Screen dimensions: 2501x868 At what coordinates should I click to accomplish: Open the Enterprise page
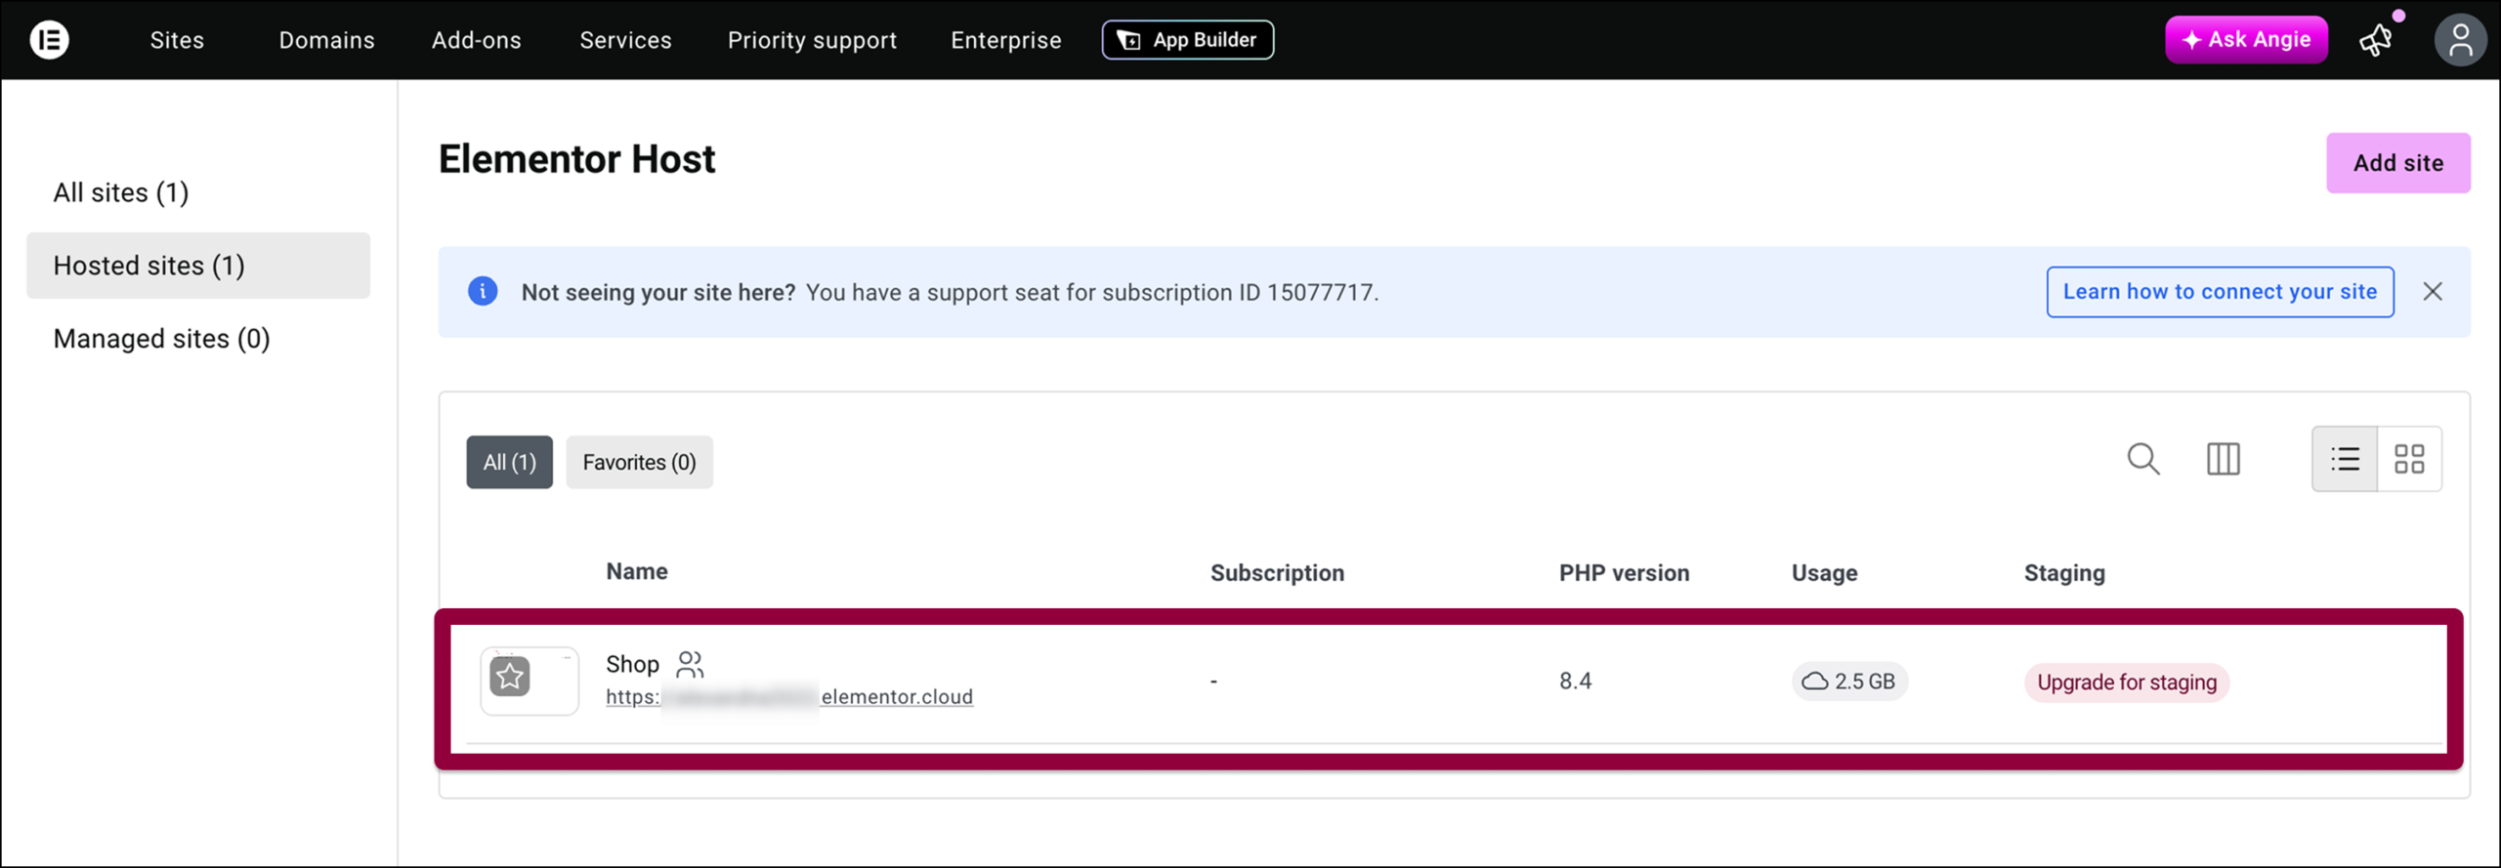point(1006,40)
